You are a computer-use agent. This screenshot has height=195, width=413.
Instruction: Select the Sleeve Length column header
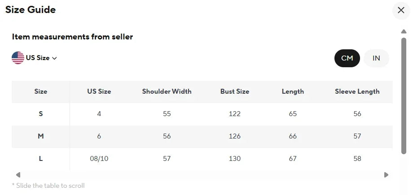pos(357,91)
